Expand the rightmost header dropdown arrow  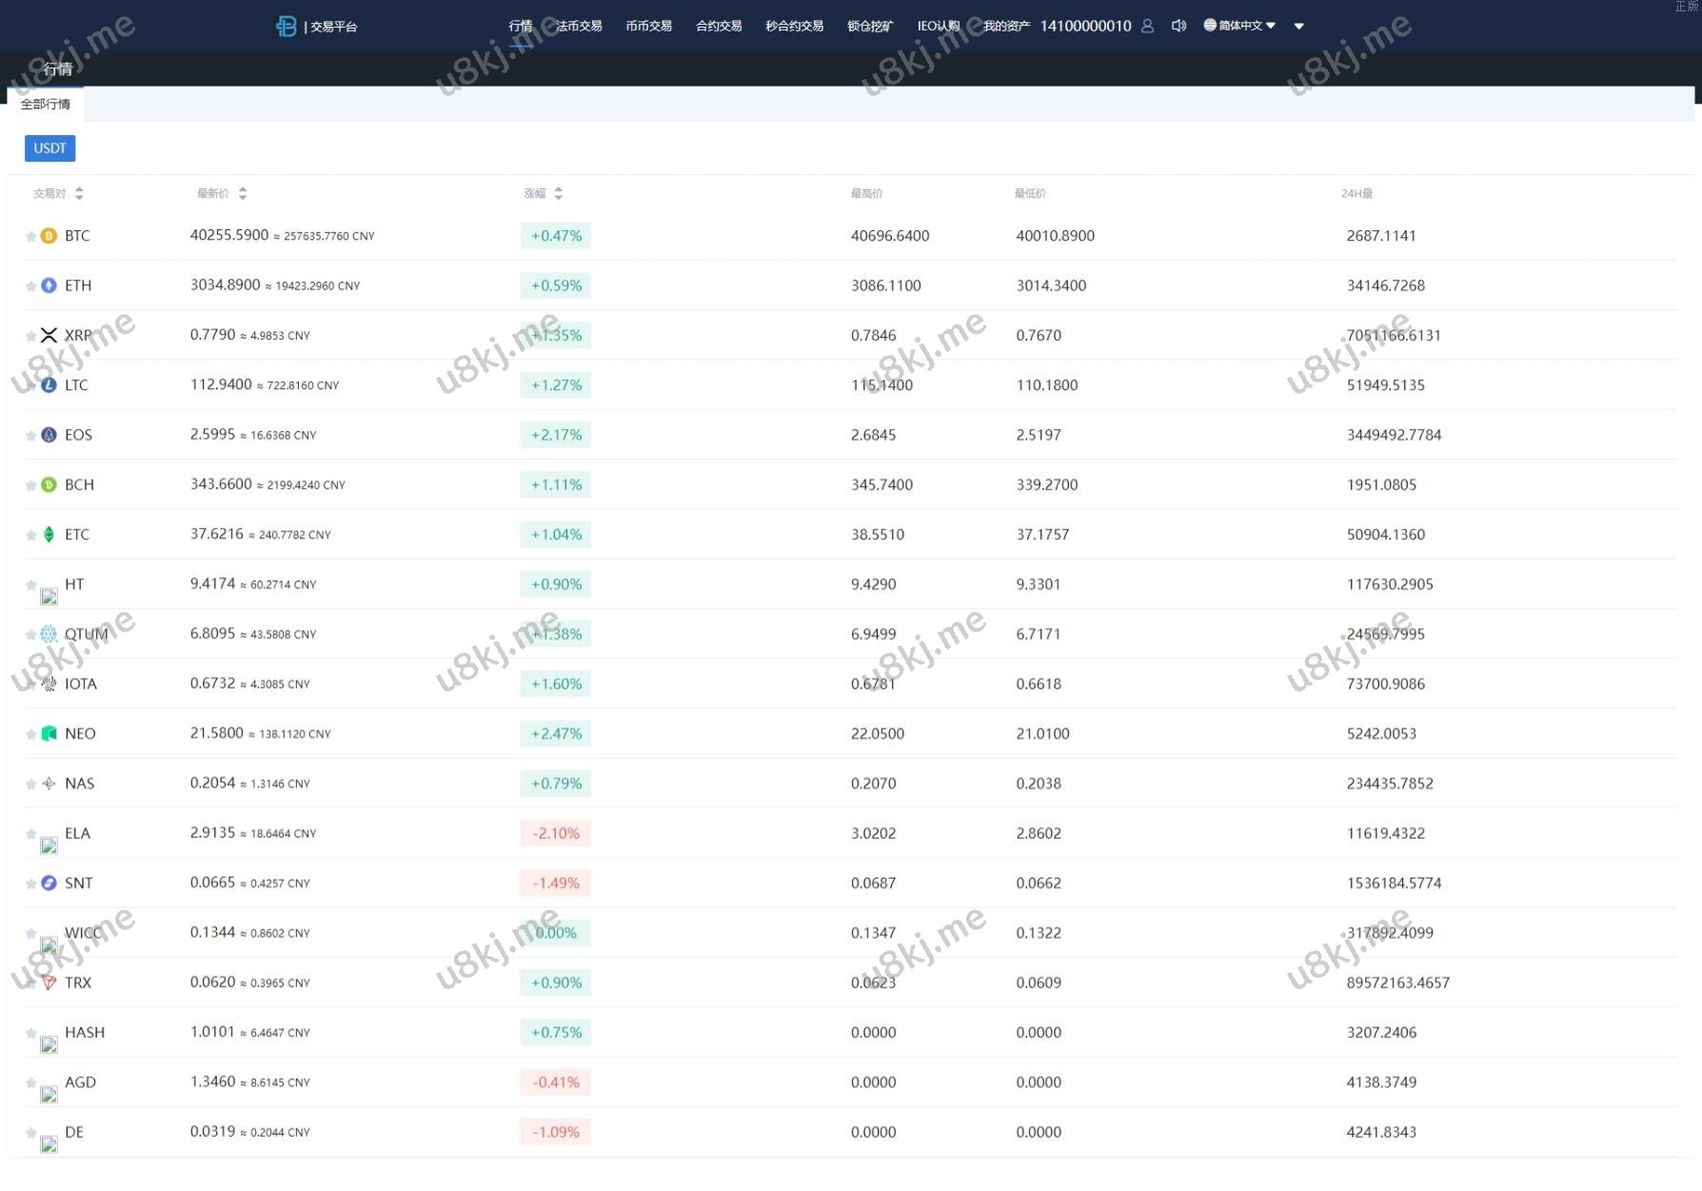[x=1298, y=27]
